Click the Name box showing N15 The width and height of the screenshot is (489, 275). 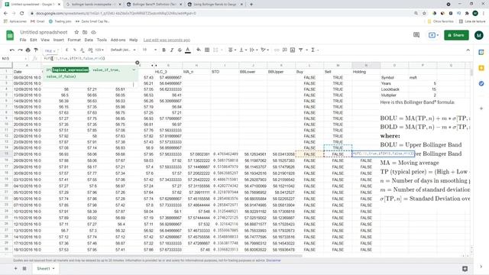point(14,58)
